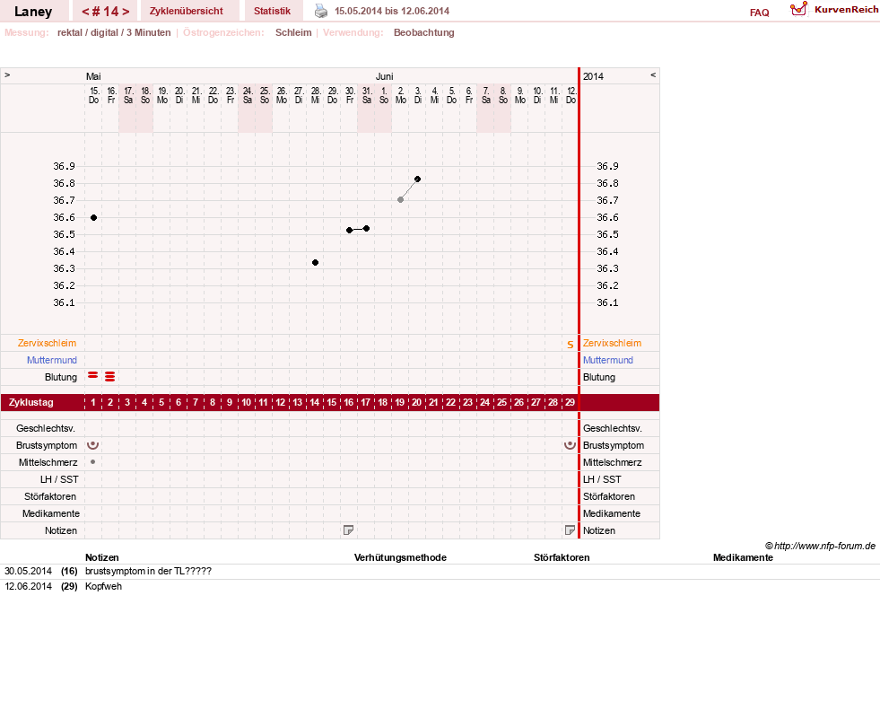Open the Statistik tab

pyautogui.click(x=272, y=11)
